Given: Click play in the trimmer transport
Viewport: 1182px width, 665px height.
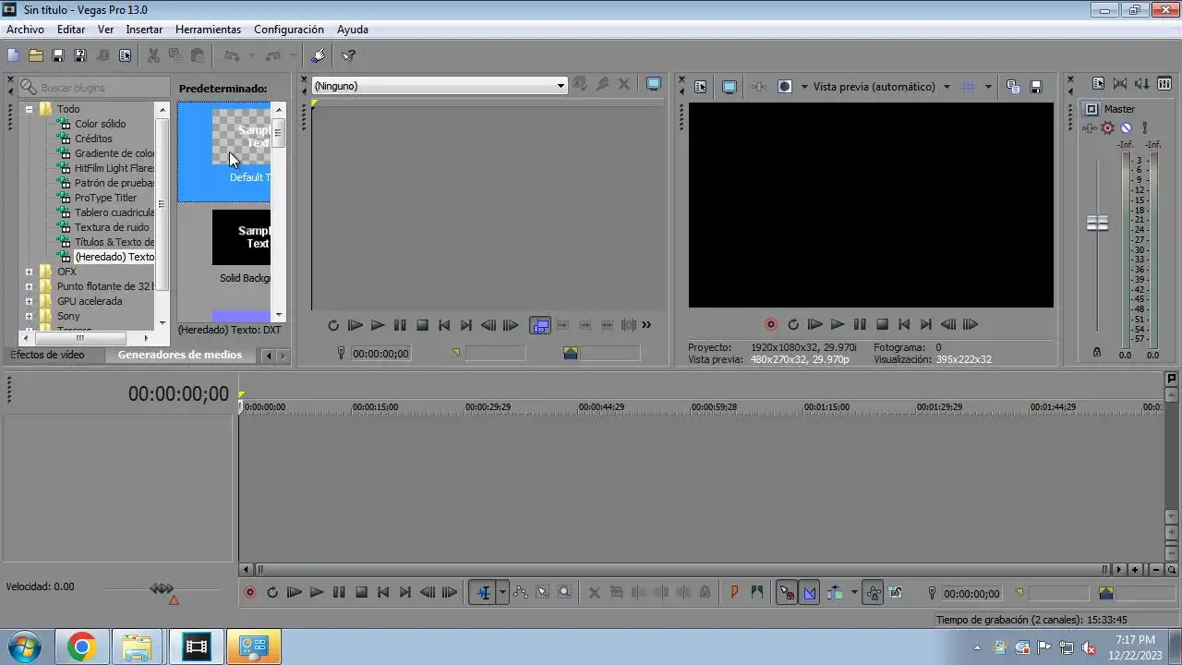Looking at the screenshot, I should 378,325.
